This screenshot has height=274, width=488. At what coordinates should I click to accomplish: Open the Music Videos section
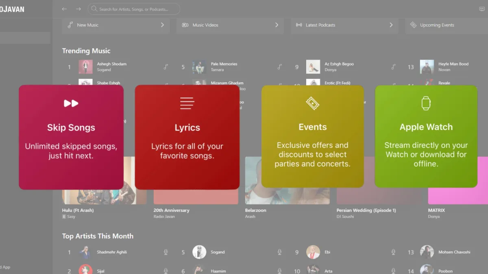click(x=230, y=25)
